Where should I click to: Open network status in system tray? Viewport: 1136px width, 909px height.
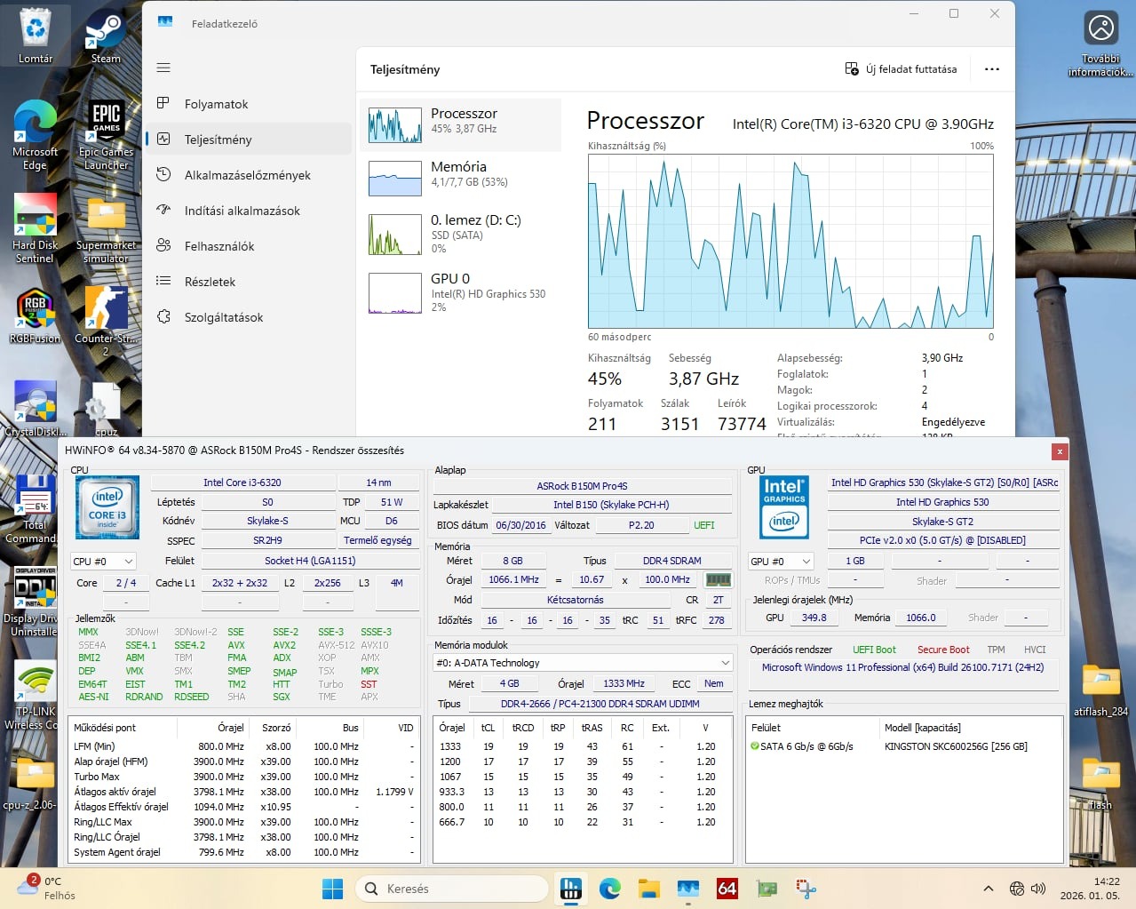1017,889
